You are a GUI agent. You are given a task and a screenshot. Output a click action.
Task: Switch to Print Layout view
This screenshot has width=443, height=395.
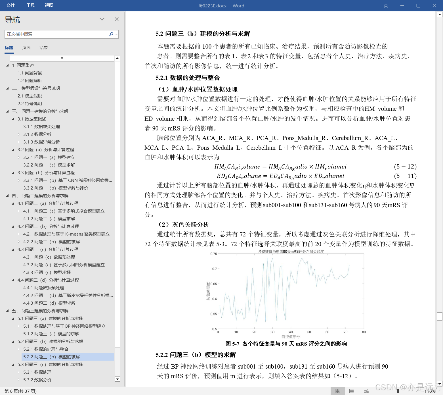tap(352, 391)
